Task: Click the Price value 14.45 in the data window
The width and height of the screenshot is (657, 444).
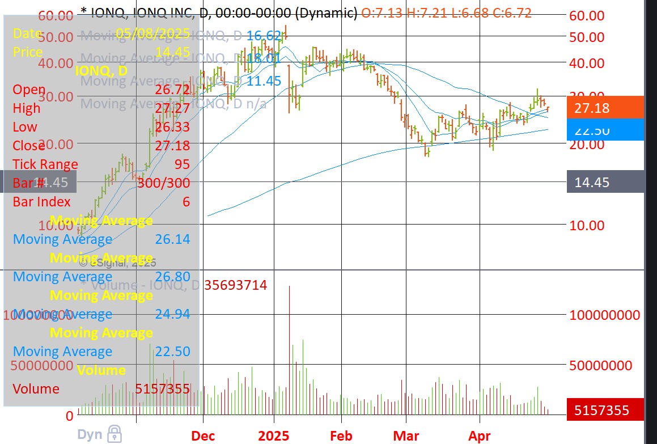Action: click(173, 52)
